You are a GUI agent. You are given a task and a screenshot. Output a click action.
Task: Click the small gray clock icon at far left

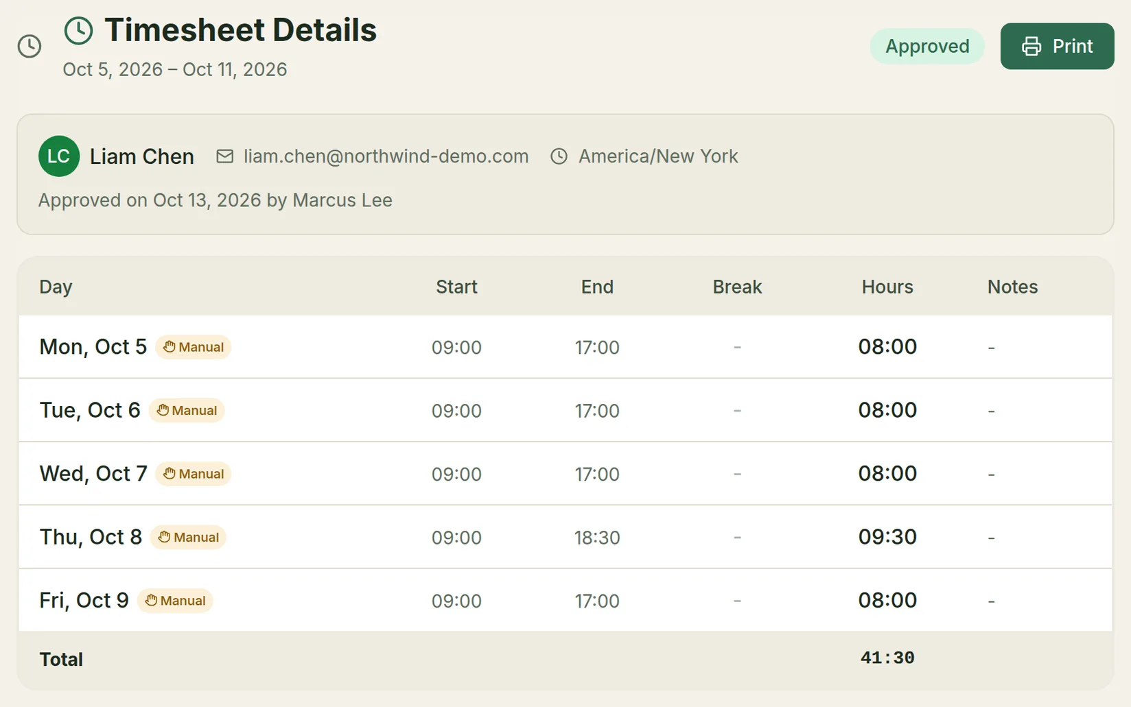(x=30, y=47)
